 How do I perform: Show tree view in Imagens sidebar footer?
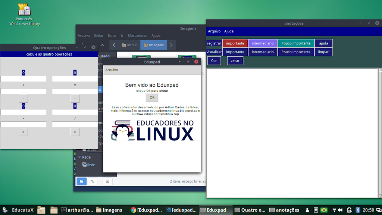click(x=93, y=181)
